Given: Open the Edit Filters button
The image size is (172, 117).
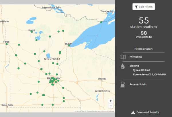Looking at the screenshot, I should 144,7.
